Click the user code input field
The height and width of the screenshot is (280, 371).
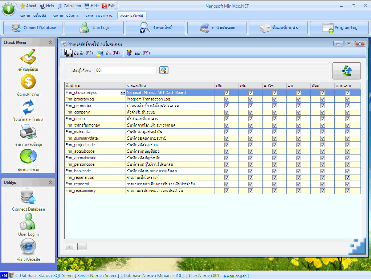pos(126,70)
